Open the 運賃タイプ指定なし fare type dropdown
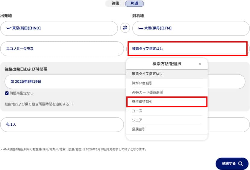 [187, 49]
